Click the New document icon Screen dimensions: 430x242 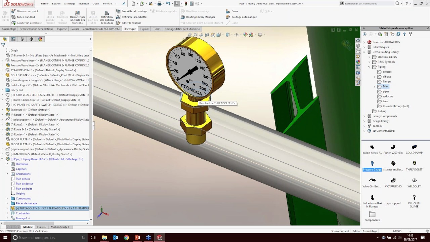coord(133,4)
